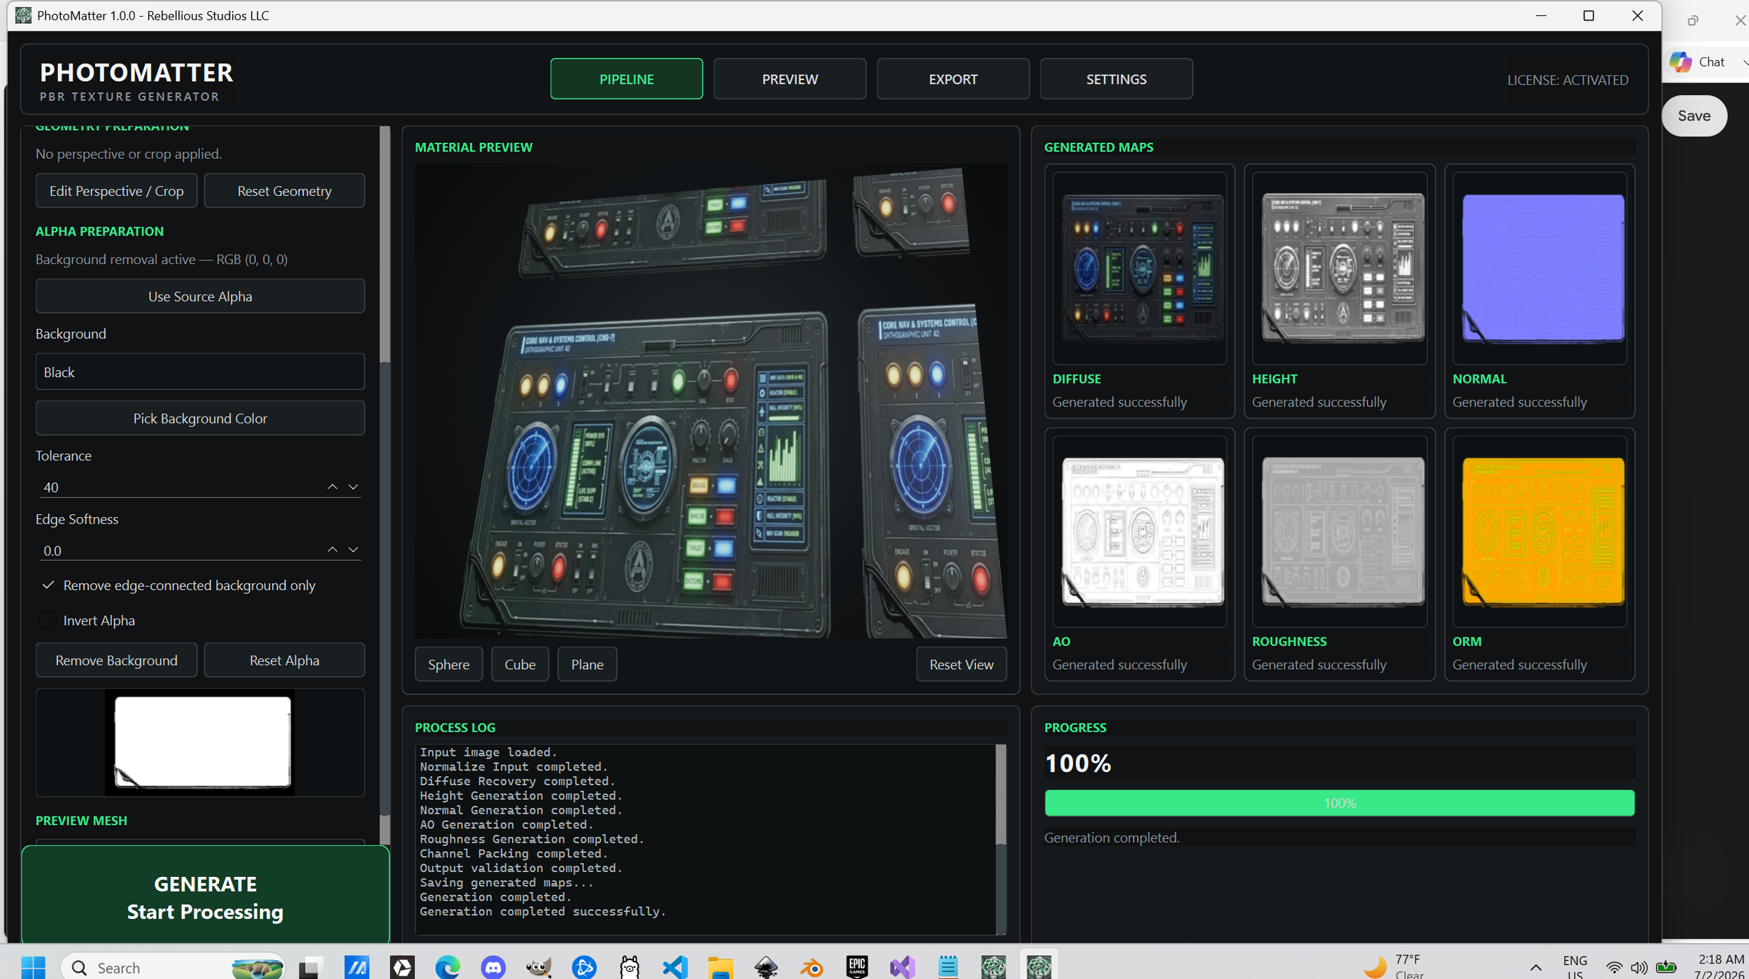The width and height of the screenshot is (1749, 979).
Task: Launch Inkscape from taskbar
Action: (x=766, y=967)
